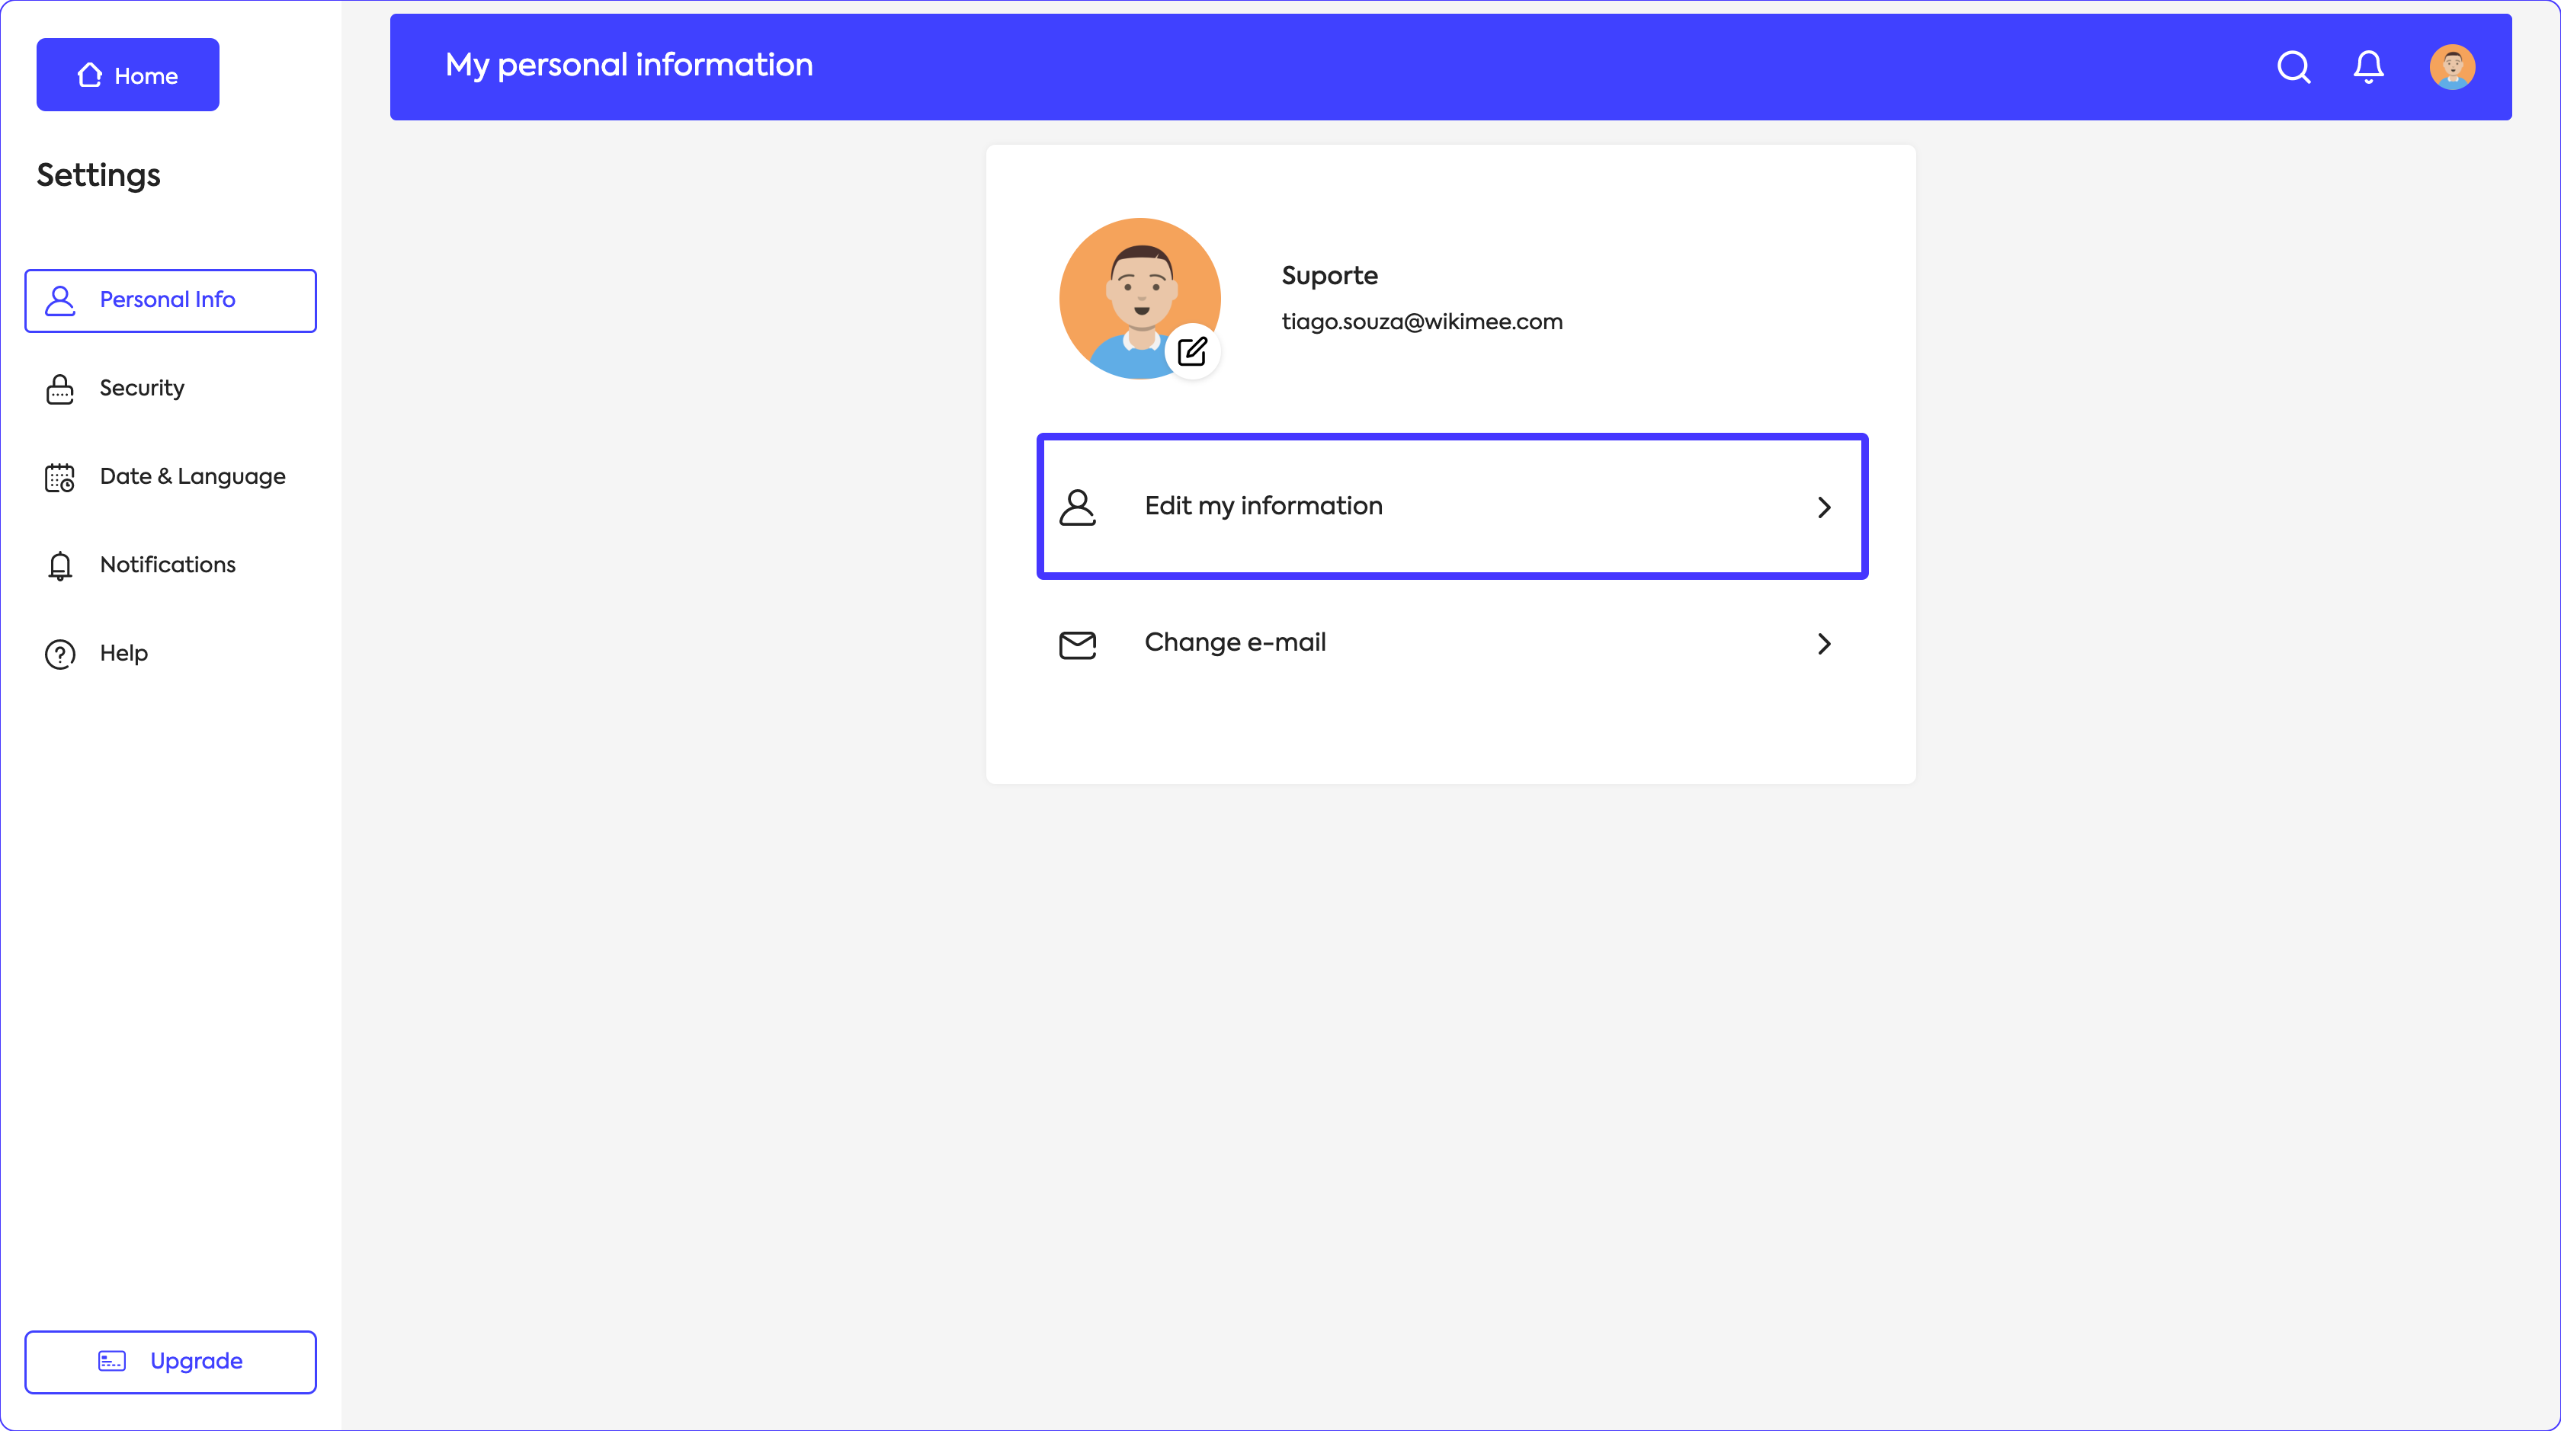Image resolution: width=2561 pixels, height=1431 pixels.
Task: Click the padlock icon beside Security
Action: [x=59, y=389]
